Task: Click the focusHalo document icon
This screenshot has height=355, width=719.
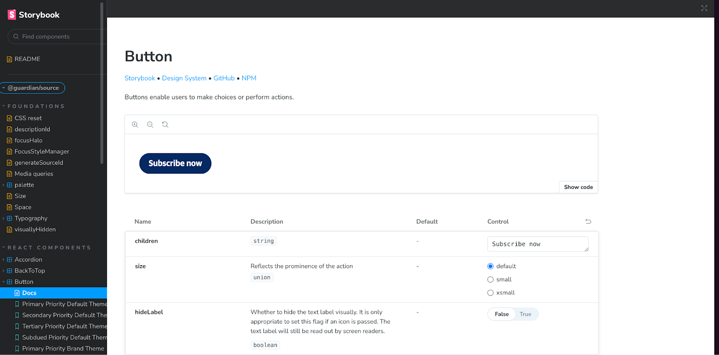Action: pyautogui.click(x=9, y=141)
